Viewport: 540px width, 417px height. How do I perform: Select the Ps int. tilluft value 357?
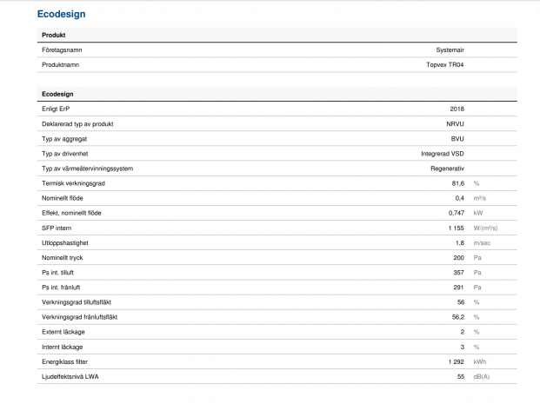tap(458, 272)
